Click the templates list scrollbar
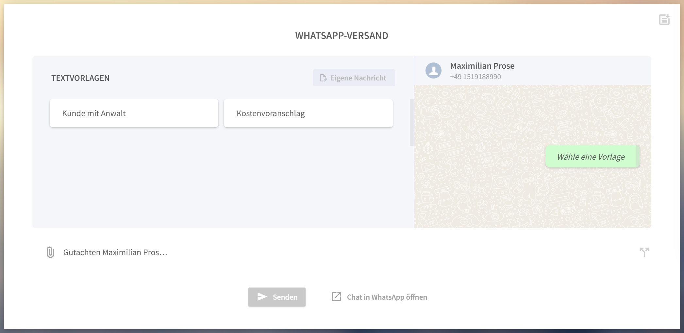 (412, 123)
